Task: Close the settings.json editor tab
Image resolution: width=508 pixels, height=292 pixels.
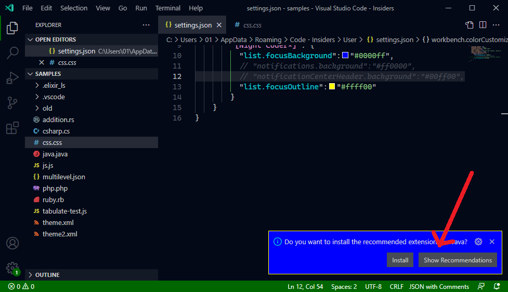Action: pyautogui.click(x=219, y=25)
